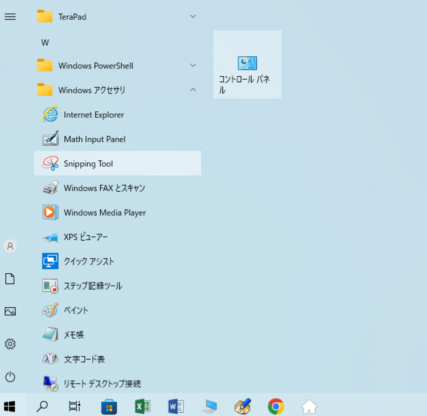Open Task View on taskbar
Viewport: 427px width, 416px height.
click(75, 406)
